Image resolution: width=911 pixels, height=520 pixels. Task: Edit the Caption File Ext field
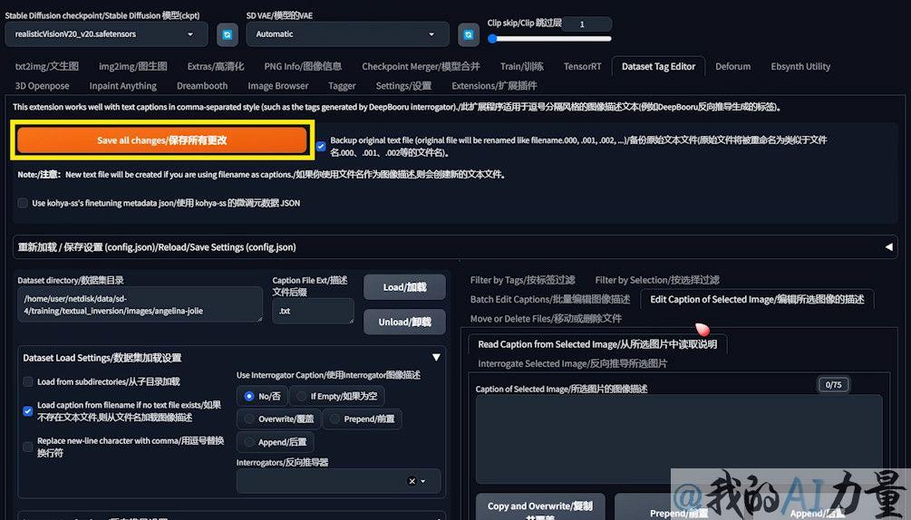pyautogui.click(x=313, y=311)
